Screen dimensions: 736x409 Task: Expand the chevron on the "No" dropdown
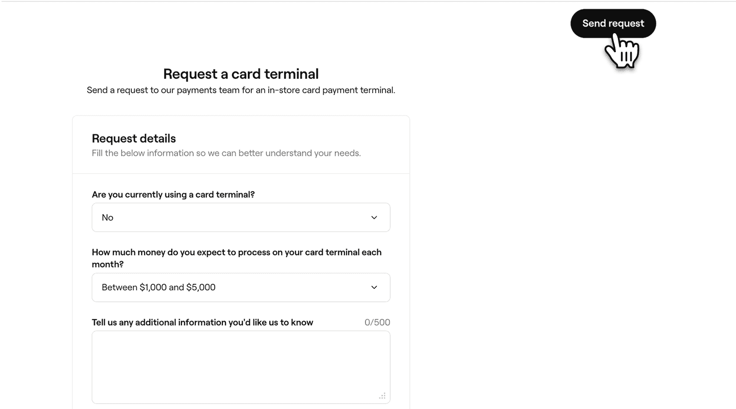point(374,218)
